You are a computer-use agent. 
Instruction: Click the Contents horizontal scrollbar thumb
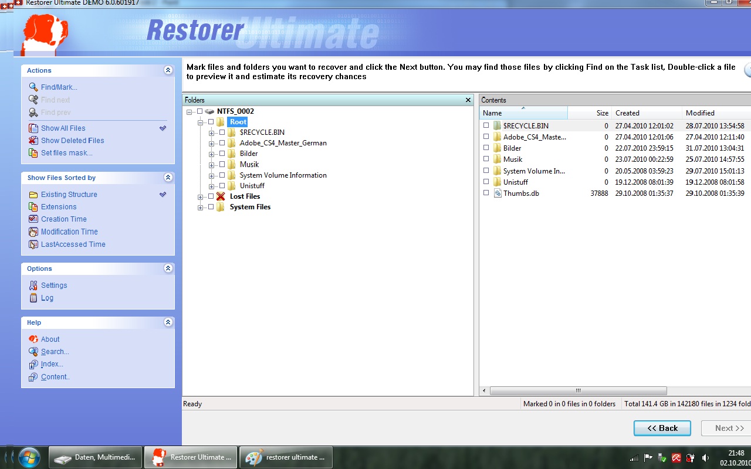pos(578,390)
